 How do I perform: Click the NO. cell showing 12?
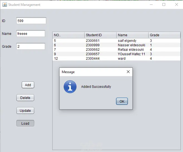click(x=68, y=58)
